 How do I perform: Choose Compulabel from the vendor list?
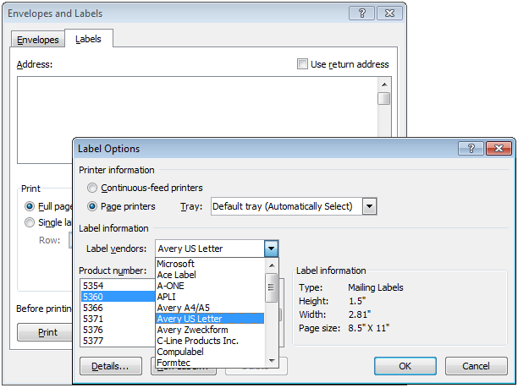(210, 352)
